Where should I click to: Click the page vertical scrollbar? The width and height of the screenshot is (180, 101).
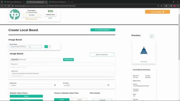[179, 37]
